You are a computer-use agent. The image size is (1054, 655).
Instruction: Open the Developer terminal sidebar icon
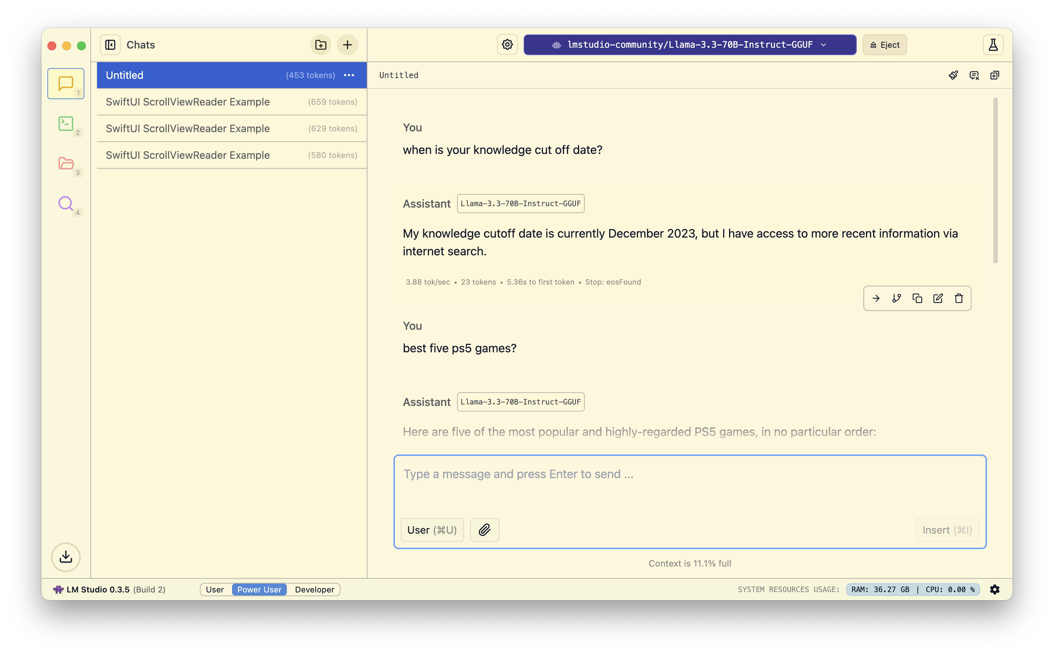point(66,124)
